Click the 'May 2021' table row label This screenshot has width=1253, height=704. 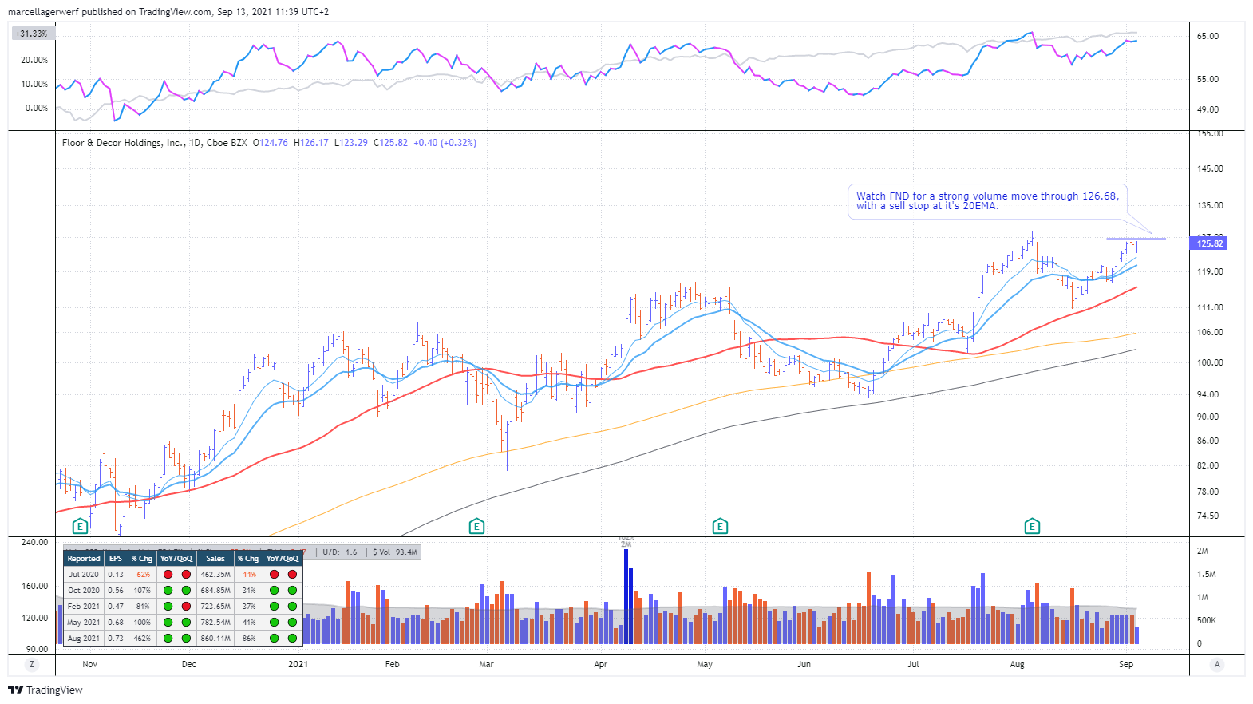click(x=84, y=622)
